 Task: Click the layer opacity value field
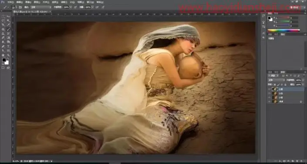click(x=298, y=80)
